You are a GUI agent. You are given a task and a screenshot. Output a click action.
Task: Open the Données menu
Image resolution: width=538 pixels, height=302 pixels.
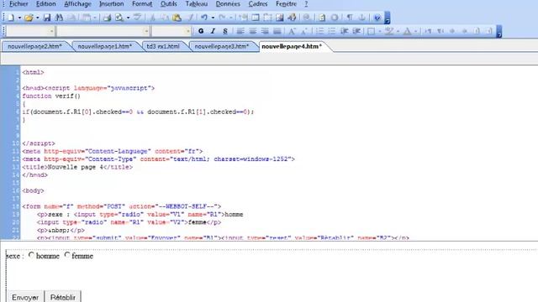[228, 3]
